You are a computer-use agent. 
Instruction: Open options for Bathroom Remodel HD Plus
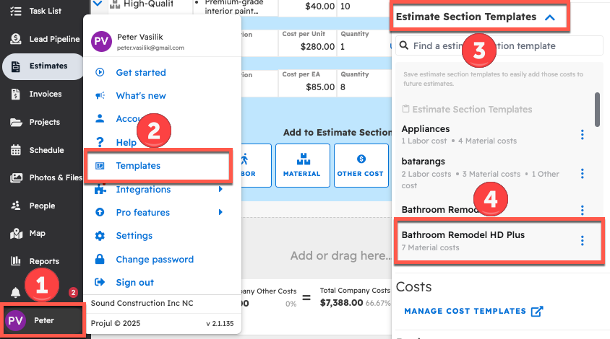click(x=583, y=241)
